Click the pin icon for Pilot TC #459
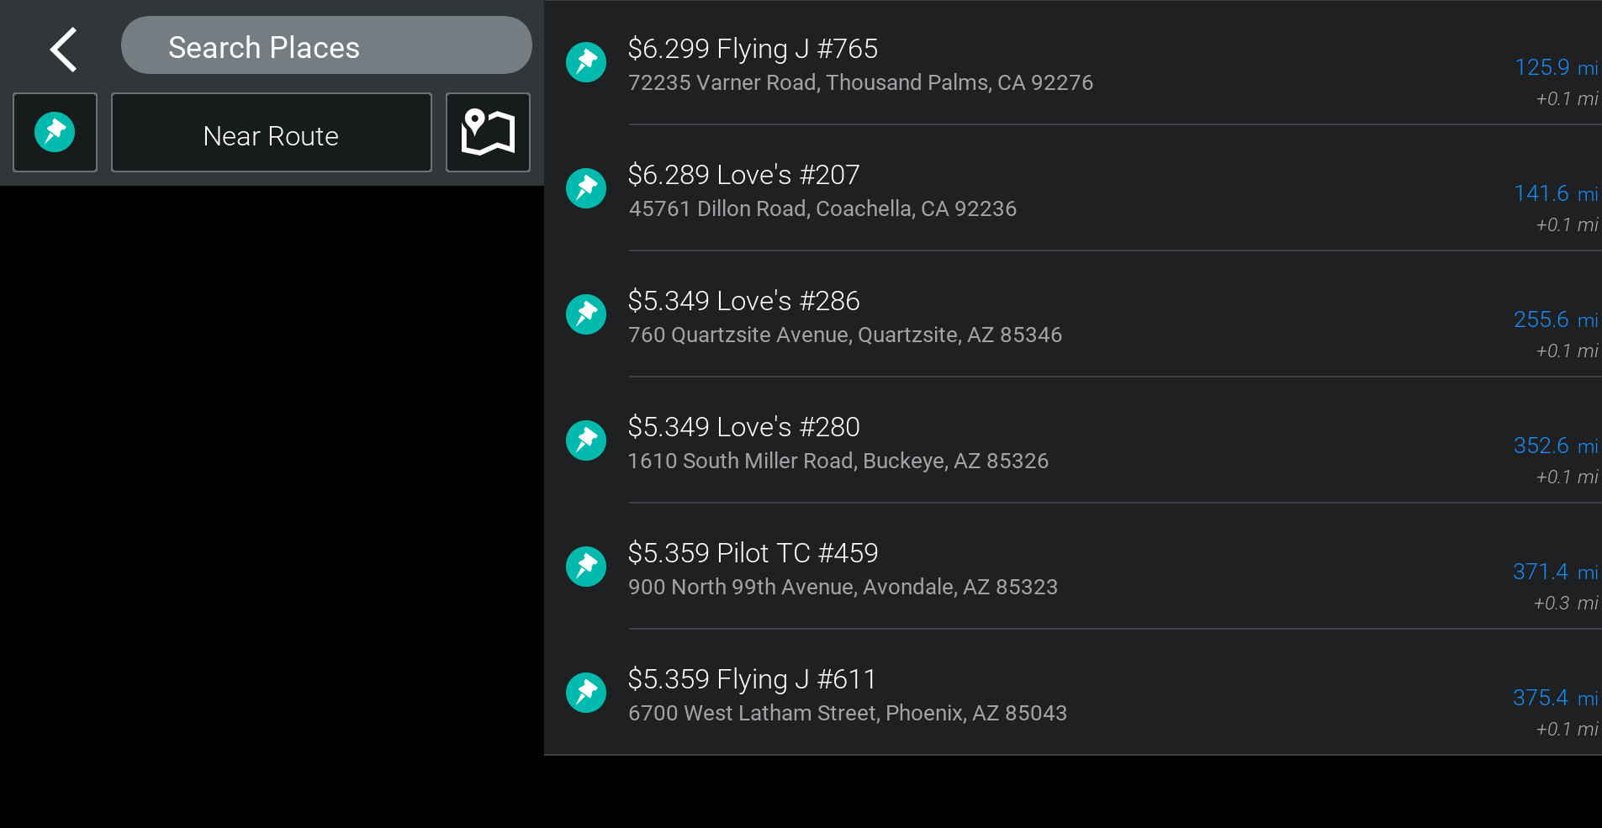 (586, 567)
